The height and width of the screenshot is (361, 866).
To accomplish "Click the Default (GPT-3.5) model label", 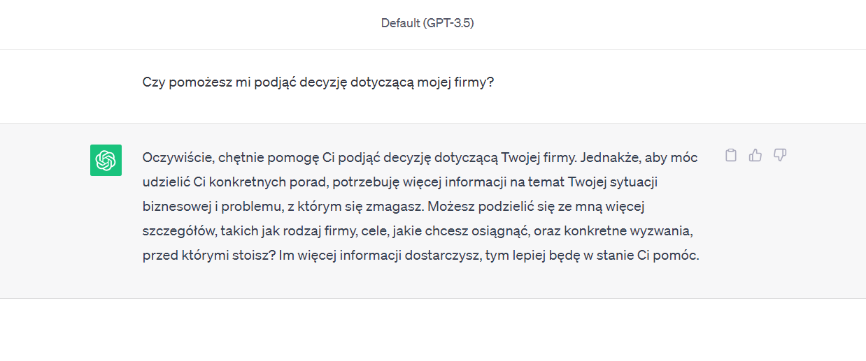I will pyautogui.click(x=428, y=23).
